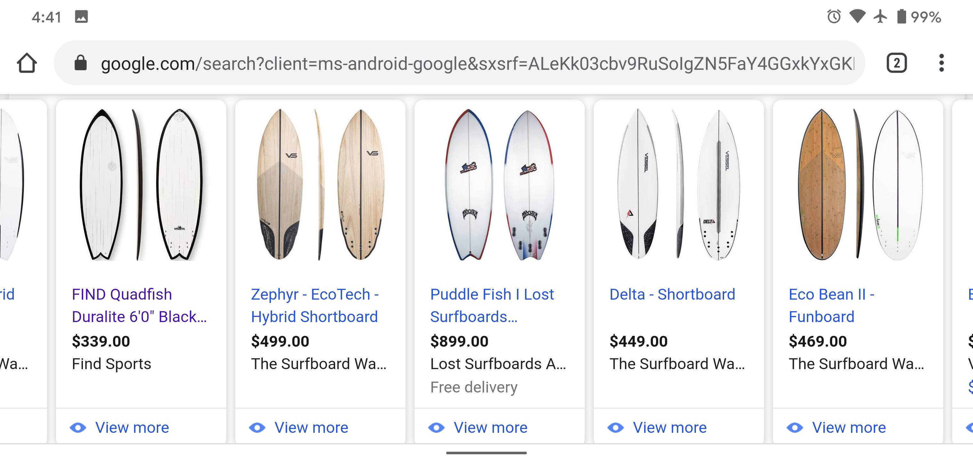Open Zephyr - EcoTech Hybrid Shortboard link
This screenshot has width=973, height=461.
coord(314,305)
